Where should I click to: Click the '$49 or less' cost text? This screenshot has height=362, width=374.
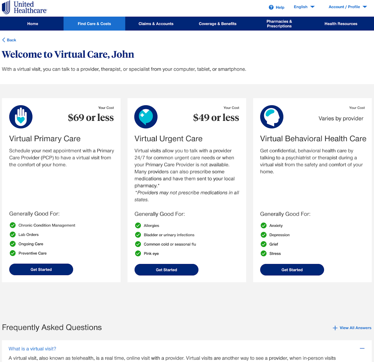coord(216,118)
